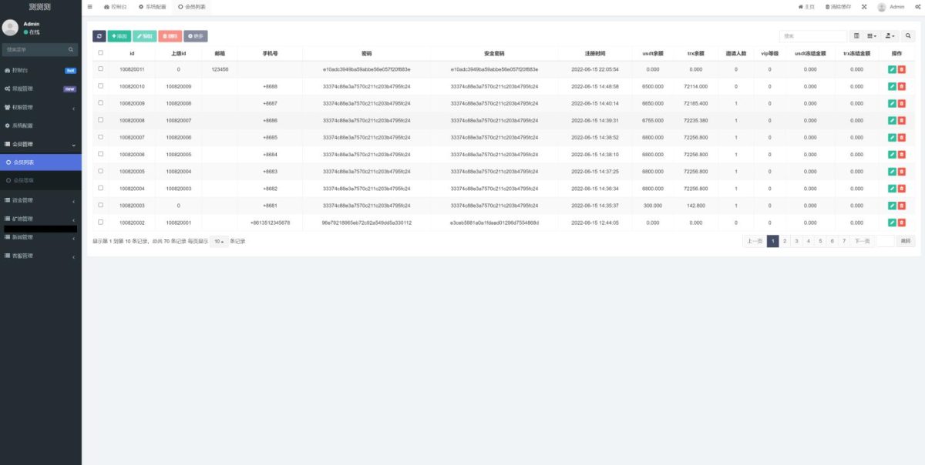Tick the select-all checkbox in the table header

[100, 53]
